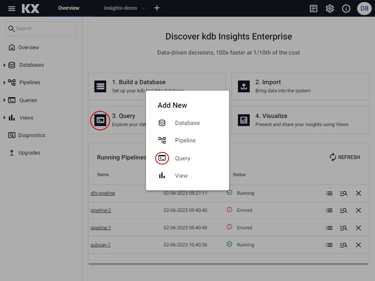This screenshot has width=375, height=281.
Task: Click the Running status of subway-1
Action: coord(245,245)
